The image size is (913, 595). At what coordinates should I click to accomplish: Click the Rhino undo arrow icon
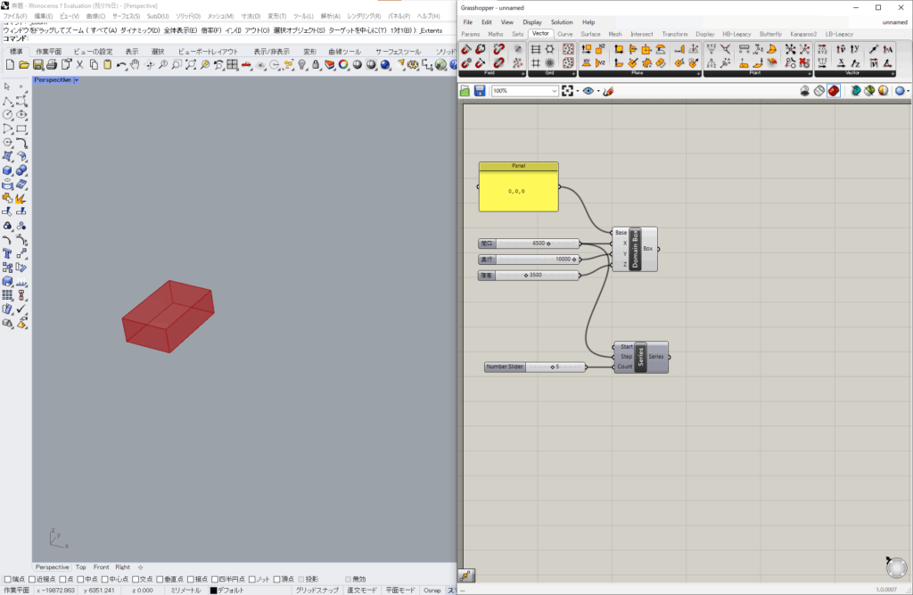pyautogui.click(x=120, y=65)
